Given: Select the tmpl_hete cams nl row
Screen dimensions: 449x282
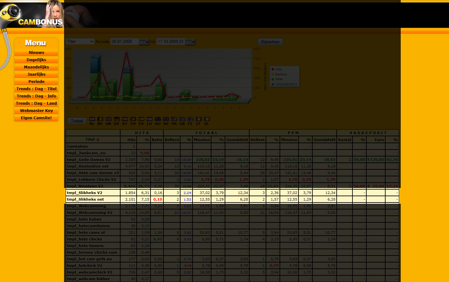Looking at the screenshot, I should 232,232.
